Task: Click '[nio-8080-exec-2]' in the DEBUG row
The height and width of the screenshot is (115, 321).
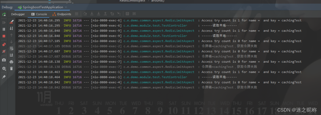Action: click(x=106, y=46)
